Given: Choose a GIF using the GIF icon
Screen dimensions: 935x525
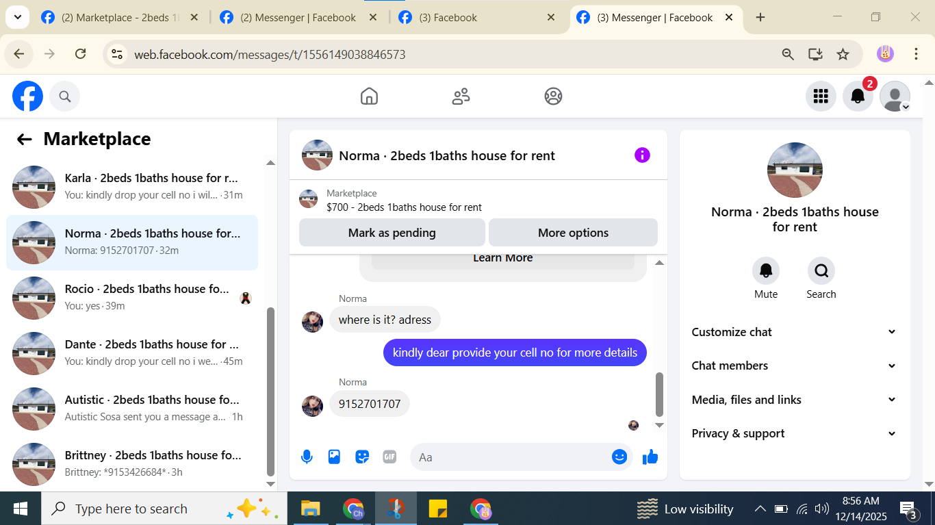Looking at the screenshot, I should click(389, 457).
